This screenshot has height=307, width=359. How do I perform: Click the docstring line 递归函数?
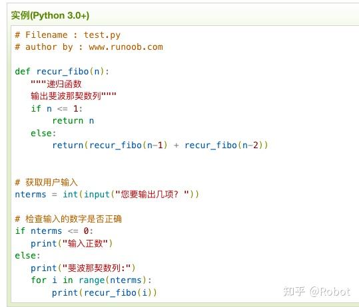(56, 84)
